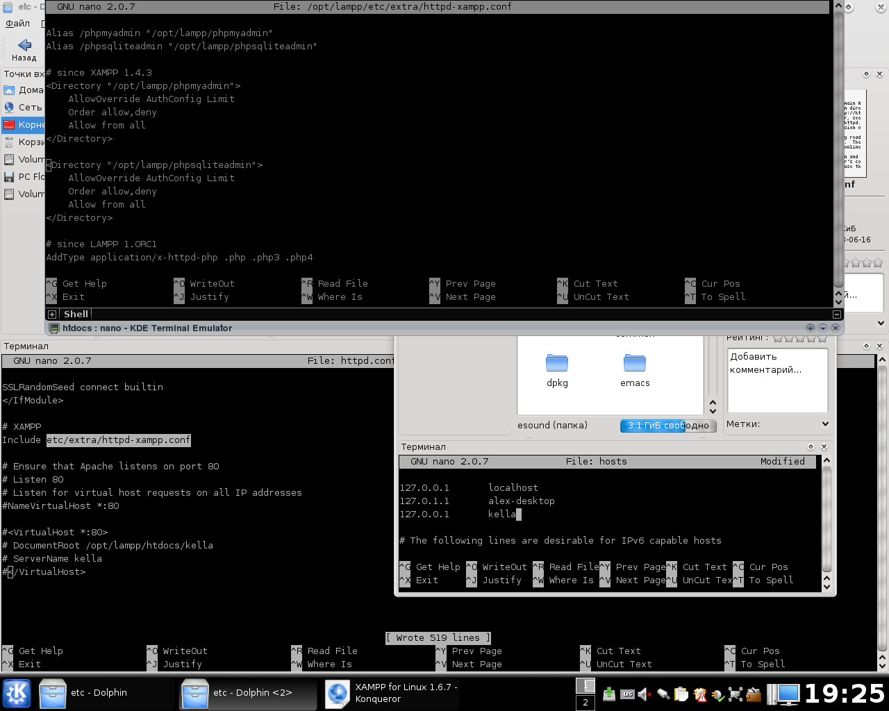Image resolution: width=889 pixels, height=711 pixels.
Task: Click the new tab icon beside the Shell tab
Action: [x=52, y=315]
